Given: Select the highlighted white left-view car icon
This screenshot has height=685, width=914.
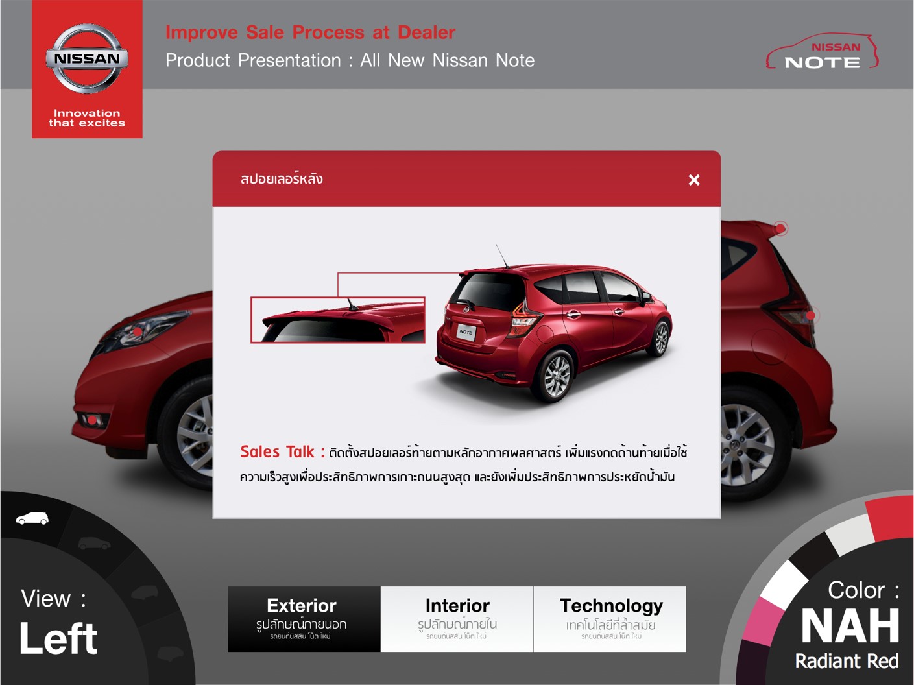Looking at the screenshot, I should pyautogui.click(x=32, y=518).
